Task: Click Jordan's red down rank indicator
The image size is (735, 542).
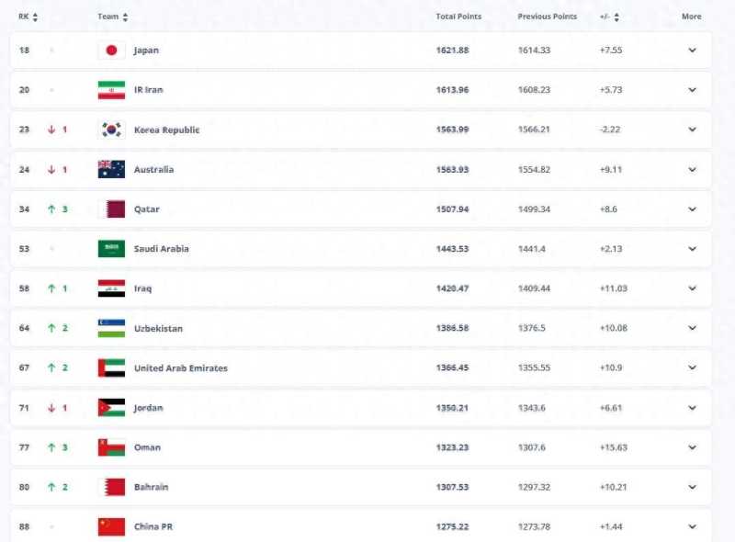Action: coord(51,408)
